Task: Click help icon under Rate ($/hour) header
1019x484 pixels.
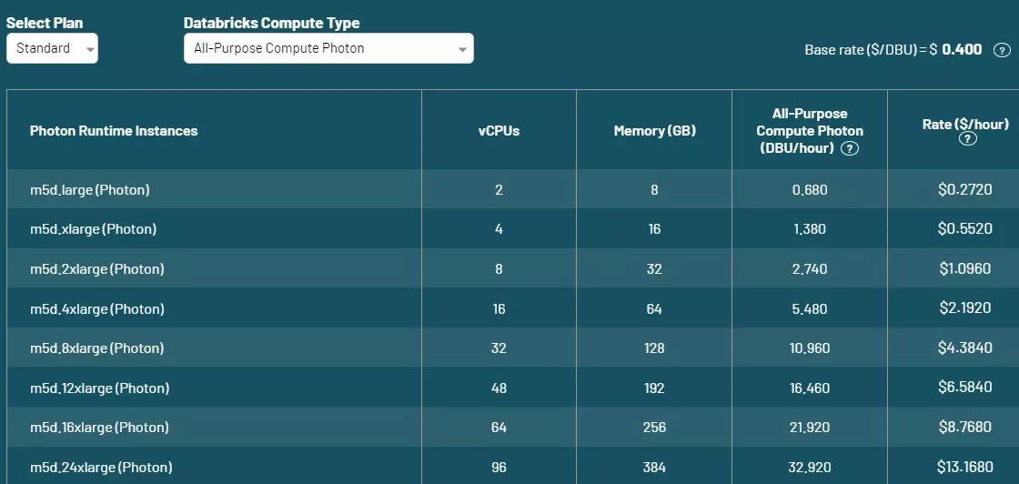Action: click(x=968, y=138)
